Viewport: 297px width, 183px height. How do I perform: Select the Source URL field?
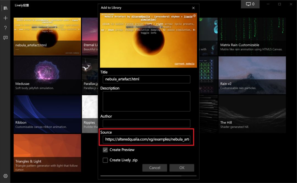(x=146, y=139)
